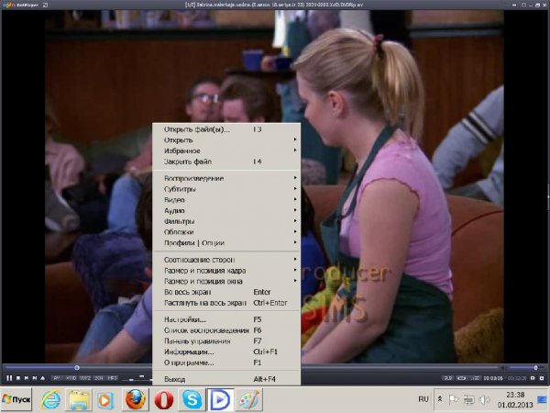Screen dimensions: 550x413
Task: Click the elapsed time display 00:03:06
Action: (493, 378)
